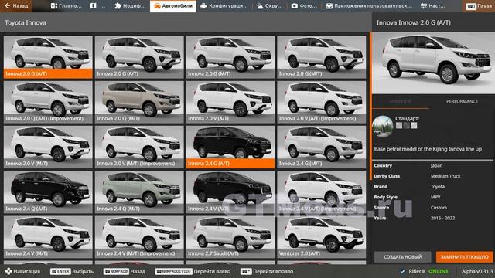Select the beige Innova 2.0 Q (M/T)
Viewport: 495px width, 278px height.
click(x=139, y=102)
